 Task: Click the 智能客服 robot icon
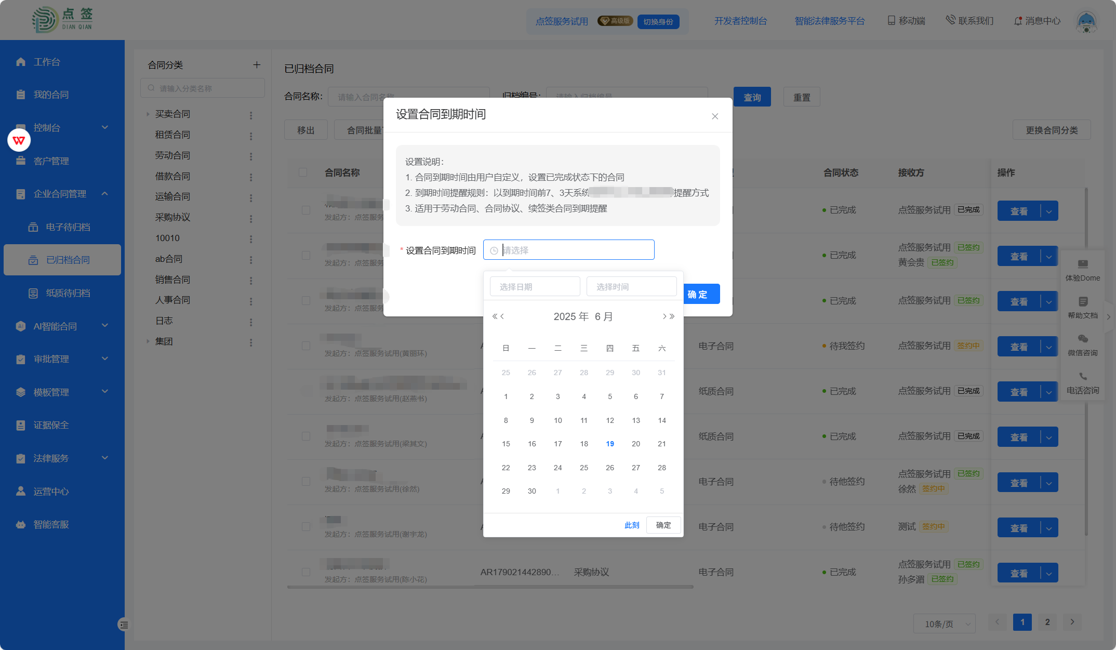pos(21,524)
